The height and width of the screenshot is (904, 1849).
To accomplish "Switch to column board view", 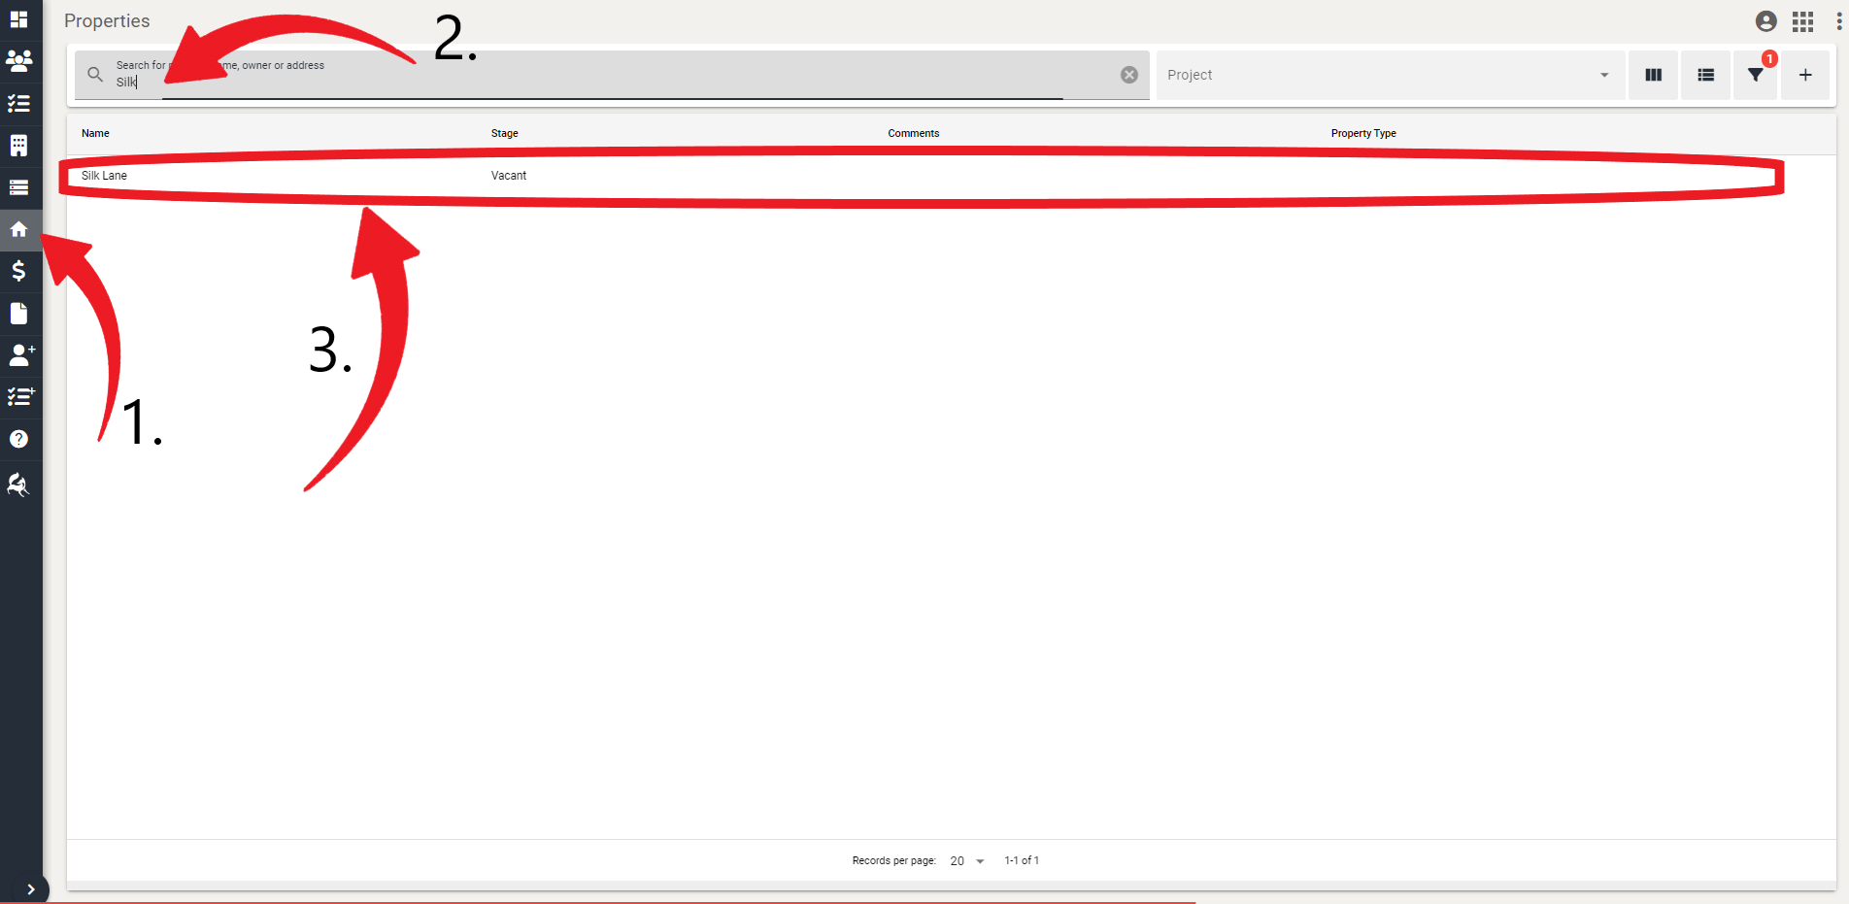I will tap(1652, 75).
